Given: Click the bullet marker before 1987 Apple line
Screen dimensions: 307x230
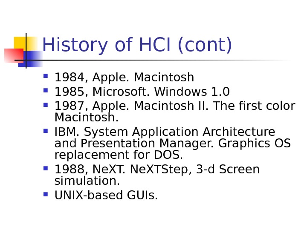Looking at the screenshot, I should [x=46, y=104].
